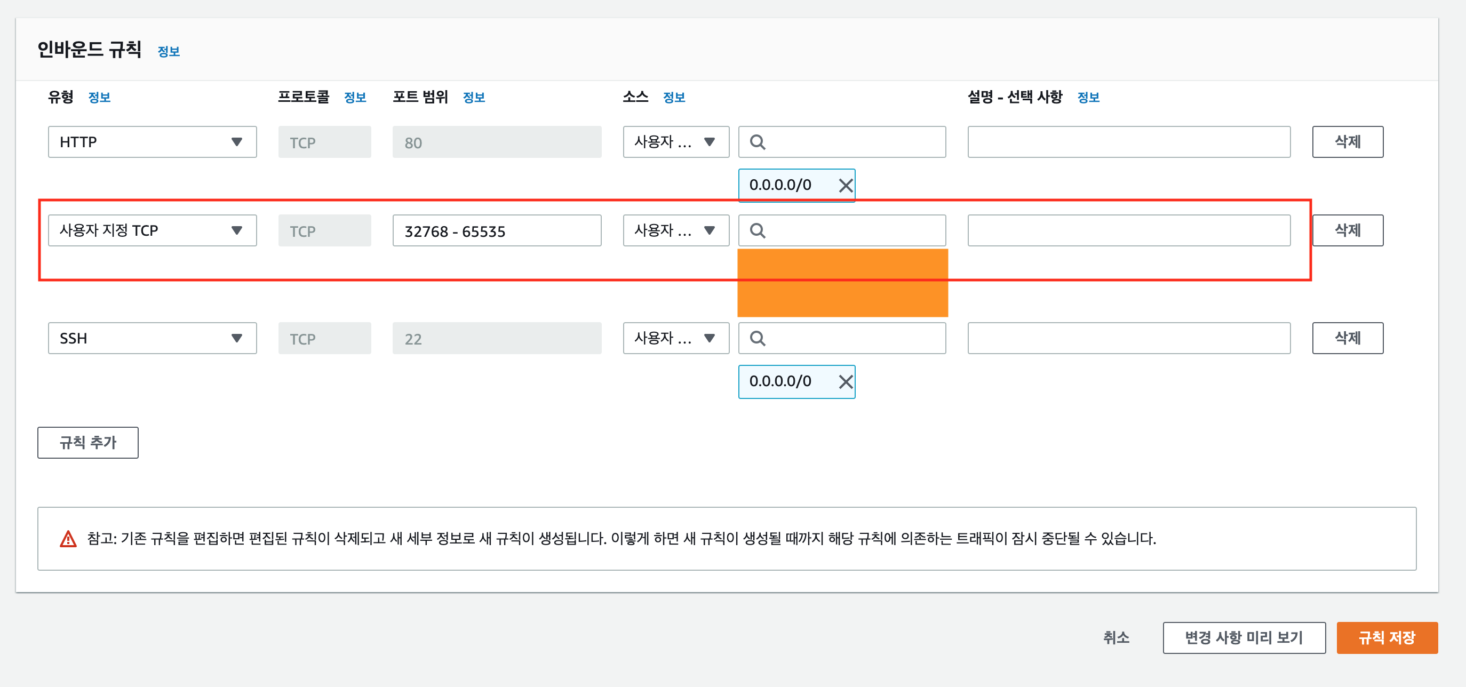Viewport: 1466px width, 687px height.
Task: Expand source type dropdown for HTTP rule
Action: tap(675, 142)
